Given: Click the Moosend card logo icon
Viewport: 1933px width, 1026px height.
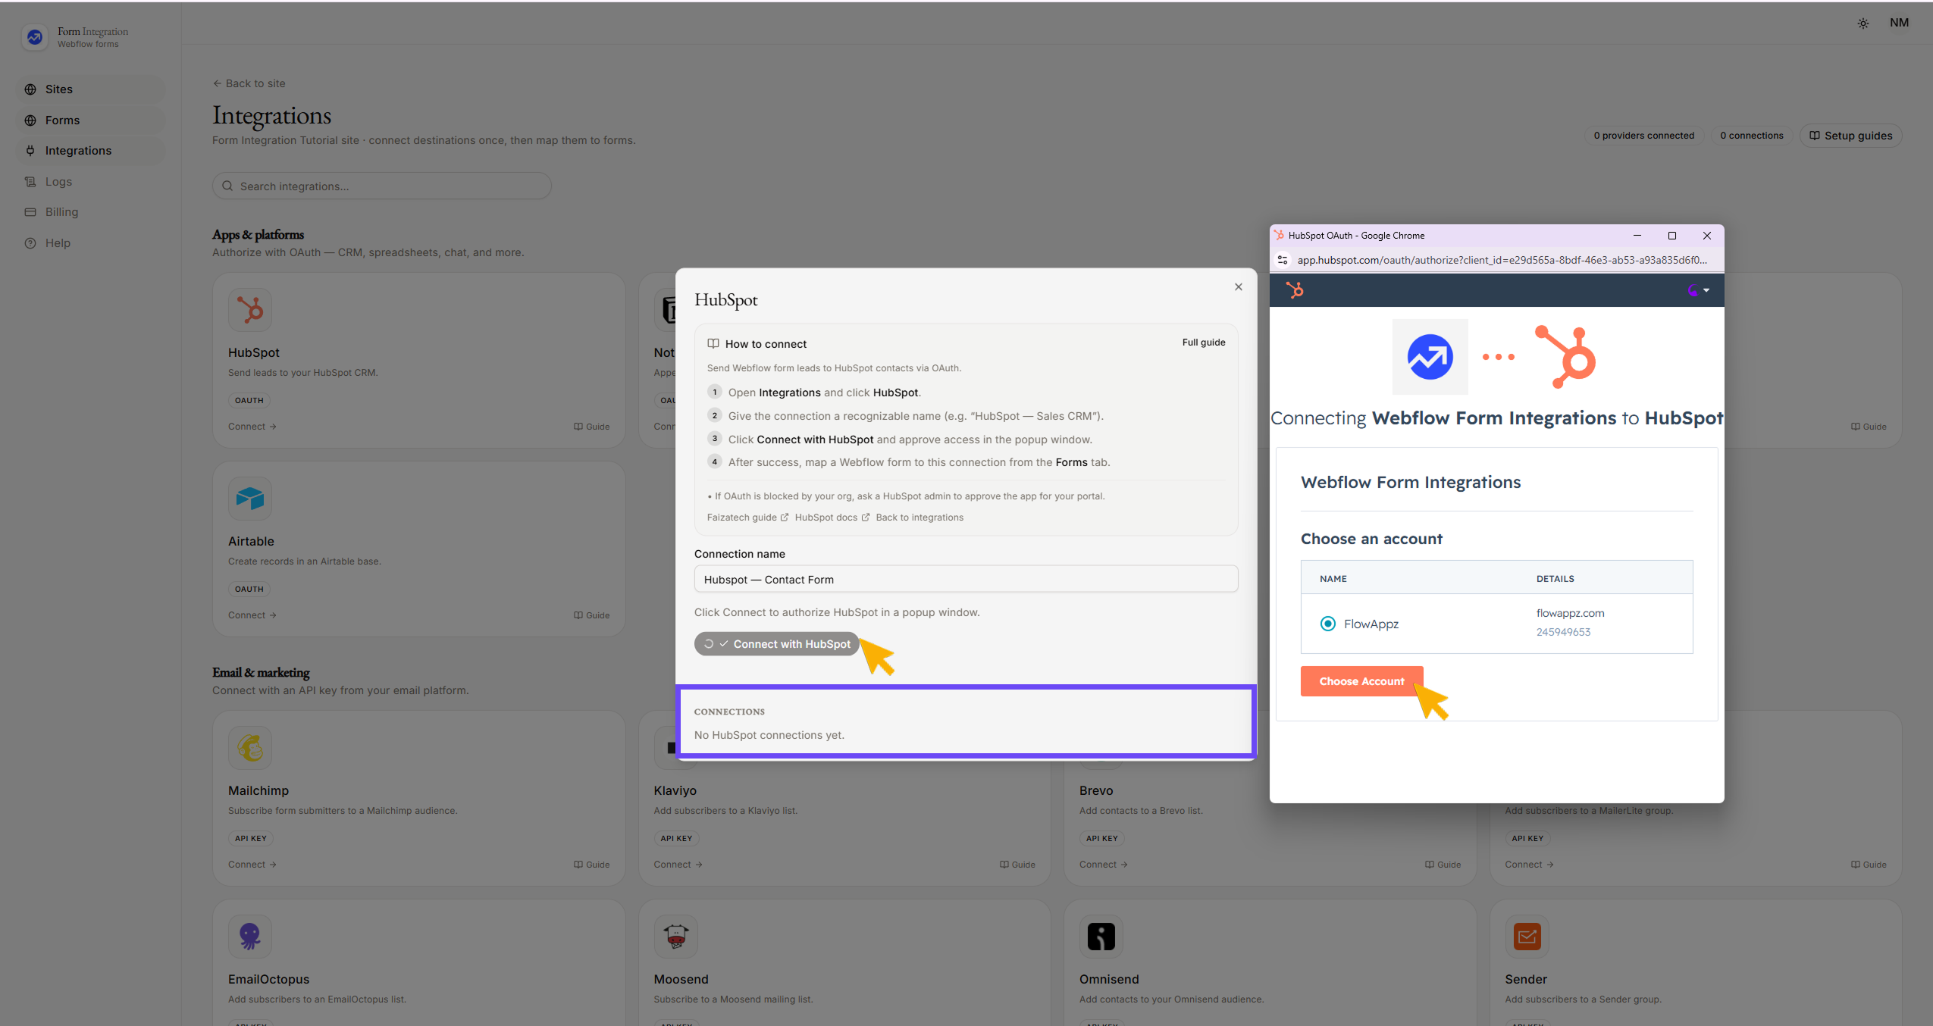Looking at the screenshot, I should coord(675,937).
